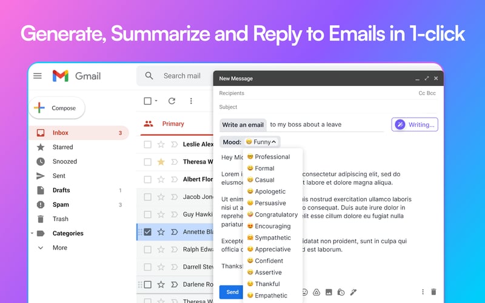Image resolution: width=485 pixels, height=303 pixels.
Task: Choose Assertive mood option
Action: (264, 272)
